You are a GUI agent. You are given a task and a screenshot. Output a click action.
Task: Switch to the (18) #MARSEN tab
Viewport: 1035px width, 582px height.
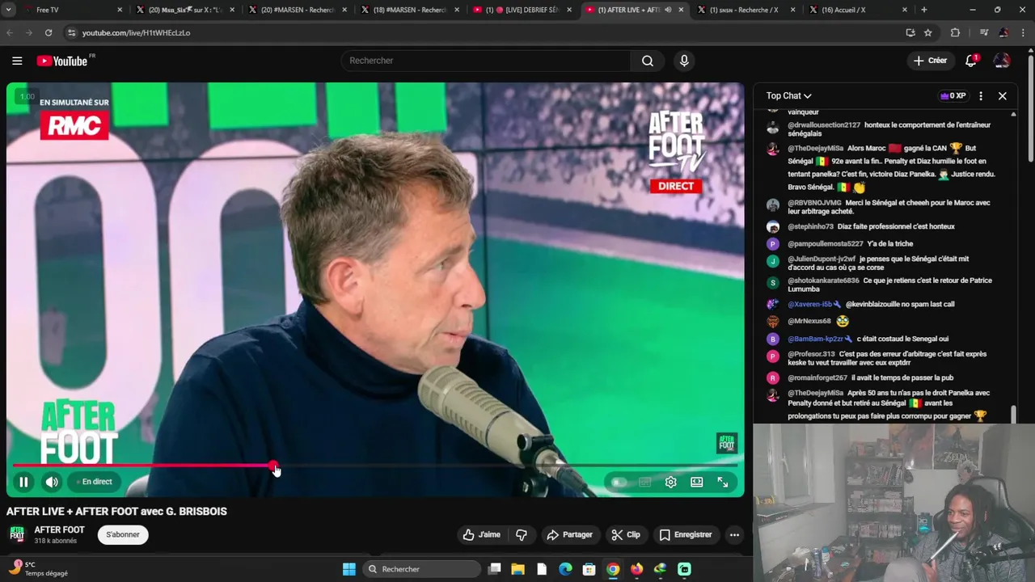coord(408,10)
